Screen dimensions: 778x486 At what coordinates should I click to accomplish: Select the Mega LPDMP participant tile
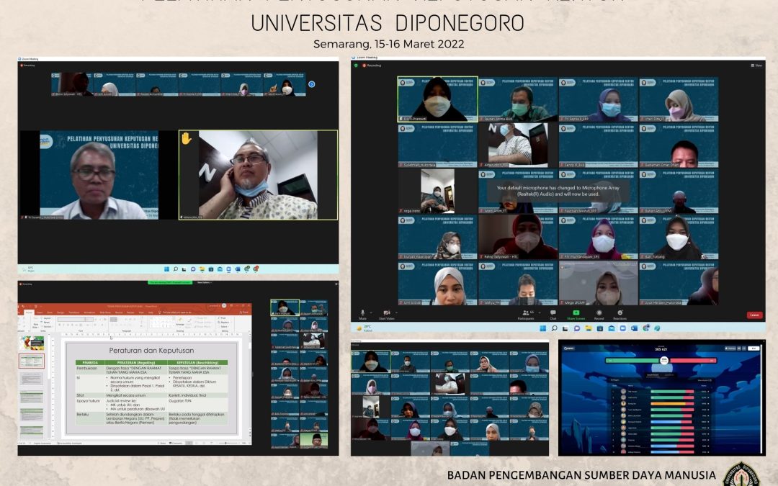599,283
